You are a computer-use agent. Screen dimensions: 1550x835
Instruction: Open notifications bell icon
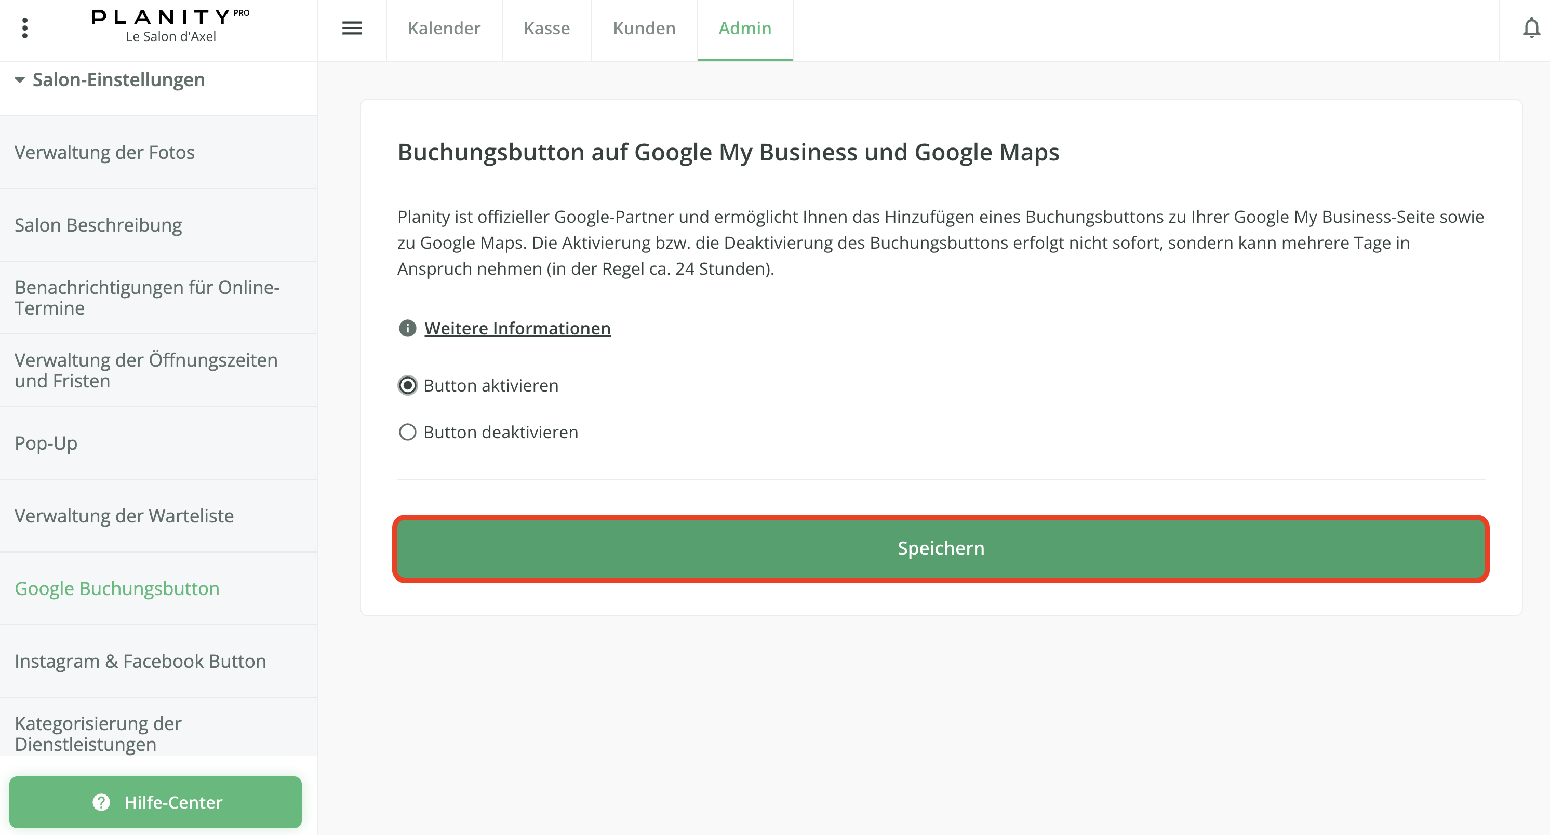[1531, 28]
